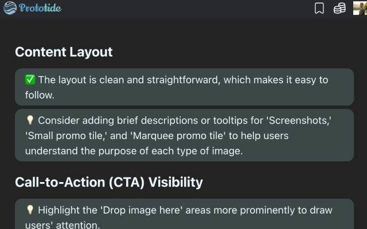Open the bookmark icon in header

[319, 9]
